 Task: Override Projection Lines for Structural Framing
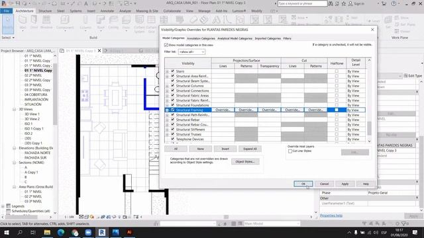(x=223, y=110)
